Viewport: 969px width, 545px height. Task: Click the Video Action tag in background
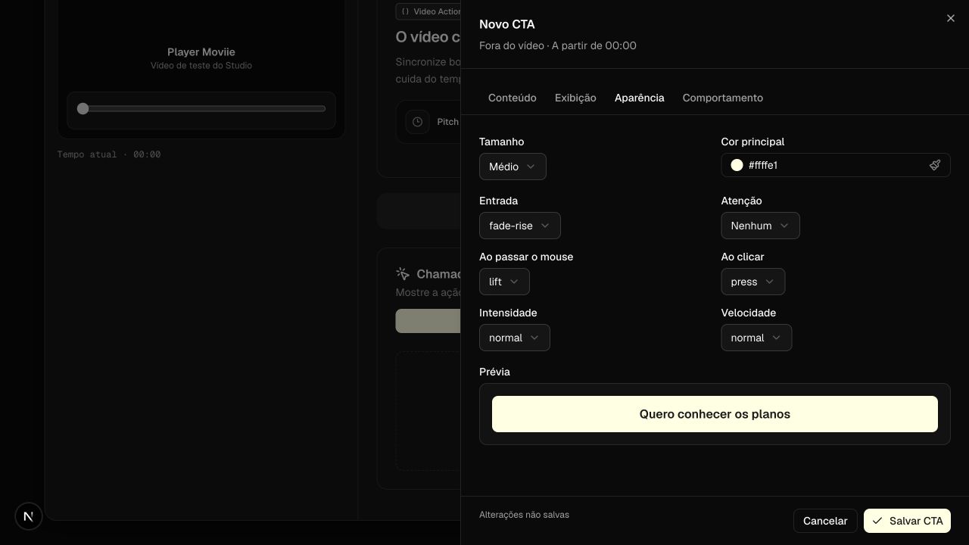(429, 11)
